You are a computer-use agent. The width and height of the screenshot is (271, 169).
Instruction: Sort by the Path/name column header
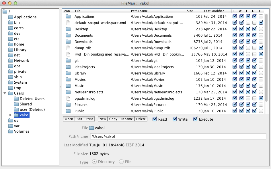click(158, 11)
